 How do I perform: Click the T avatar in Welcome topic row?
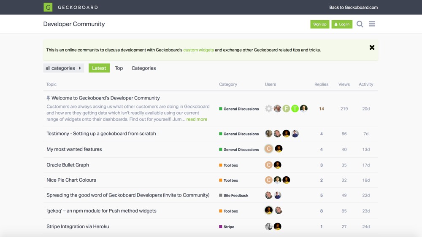coord(295,108)
